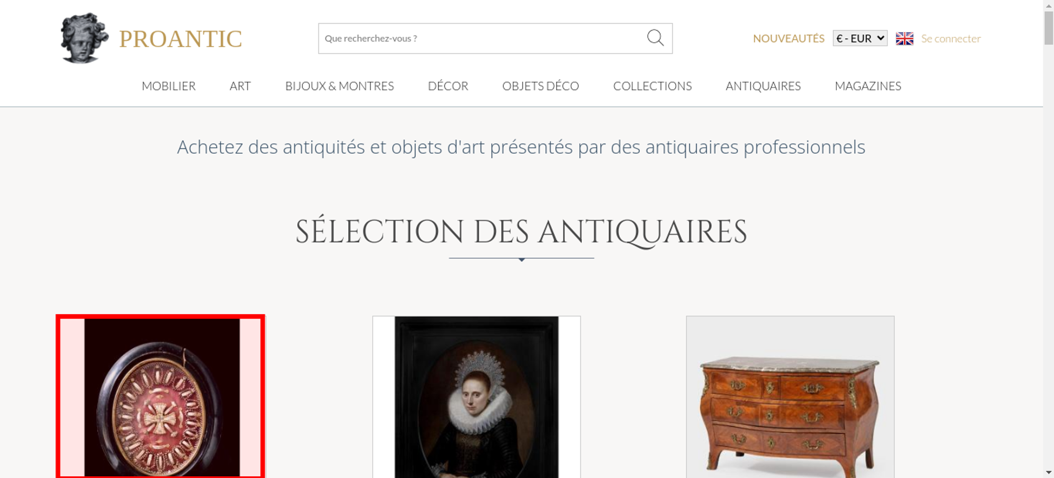Open the OBJETS DÉCO menu

coord(541,86)
